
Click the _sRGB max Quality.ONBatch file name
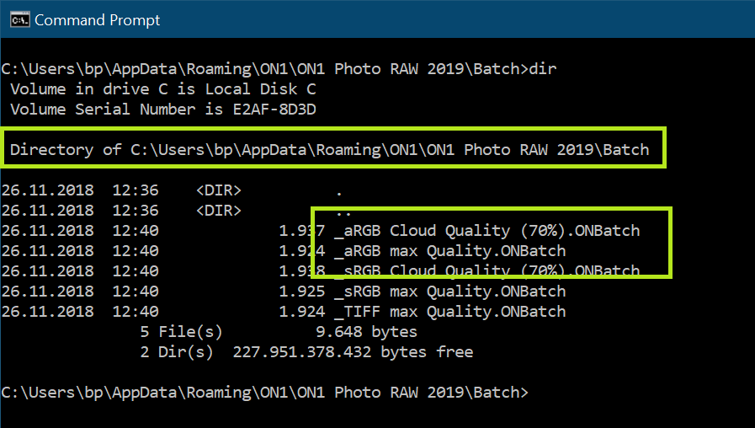click(449, 292)
